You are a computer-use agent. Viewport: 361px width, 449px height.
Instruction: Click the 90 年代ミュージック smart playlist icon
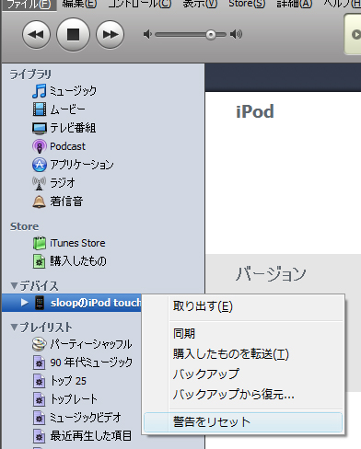(40, 363)
